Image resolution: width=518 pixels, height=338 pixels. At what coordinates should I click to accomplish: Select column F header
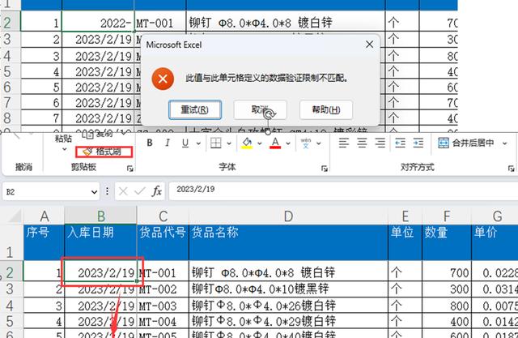447,216
